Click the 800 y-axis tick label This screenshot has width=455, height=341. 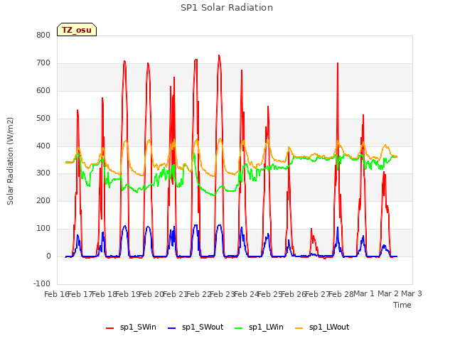pyautogui.click(x=43, y=35)
